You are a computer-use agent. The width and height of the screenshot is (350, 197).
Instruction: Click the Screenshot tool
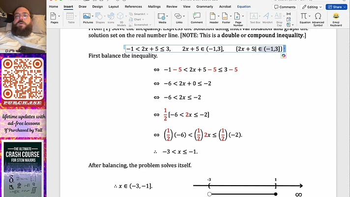(140, 25)
